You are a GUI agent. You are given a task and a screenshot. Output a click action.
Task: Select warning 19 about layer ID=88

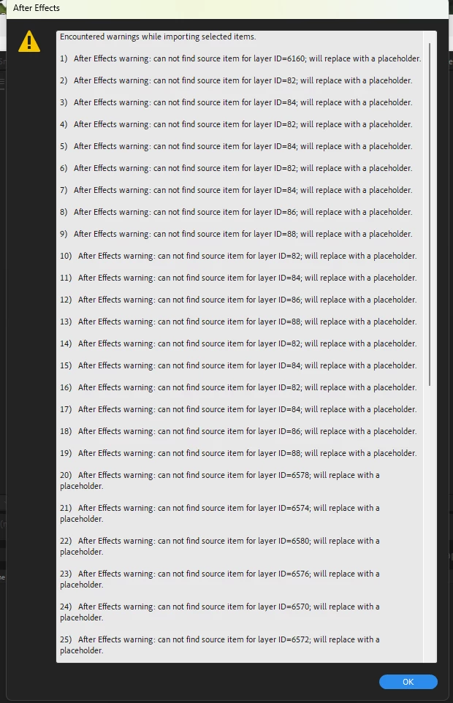pos(238,454)
